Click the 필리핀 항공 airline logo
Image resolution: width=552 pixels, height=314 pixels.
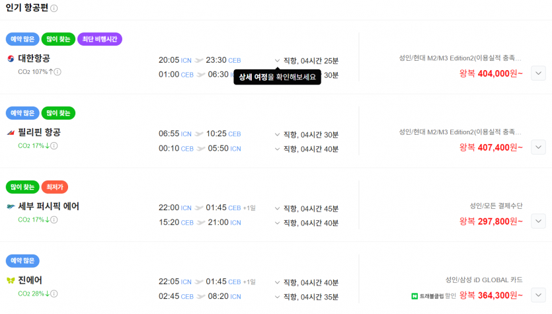(11, 133)
